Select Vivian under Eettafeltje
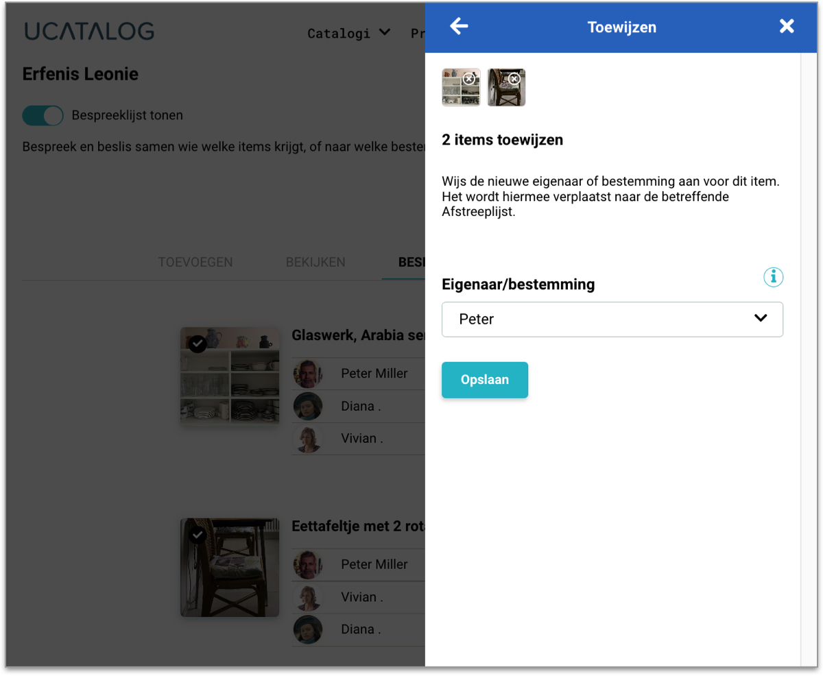 coord(362,596)
